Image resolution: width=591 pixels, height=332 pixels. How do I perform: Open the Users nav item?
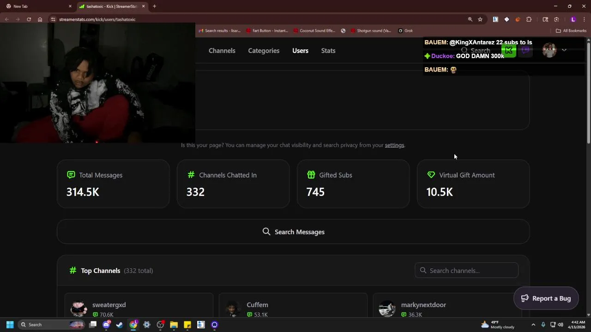(x=300, y=51)
